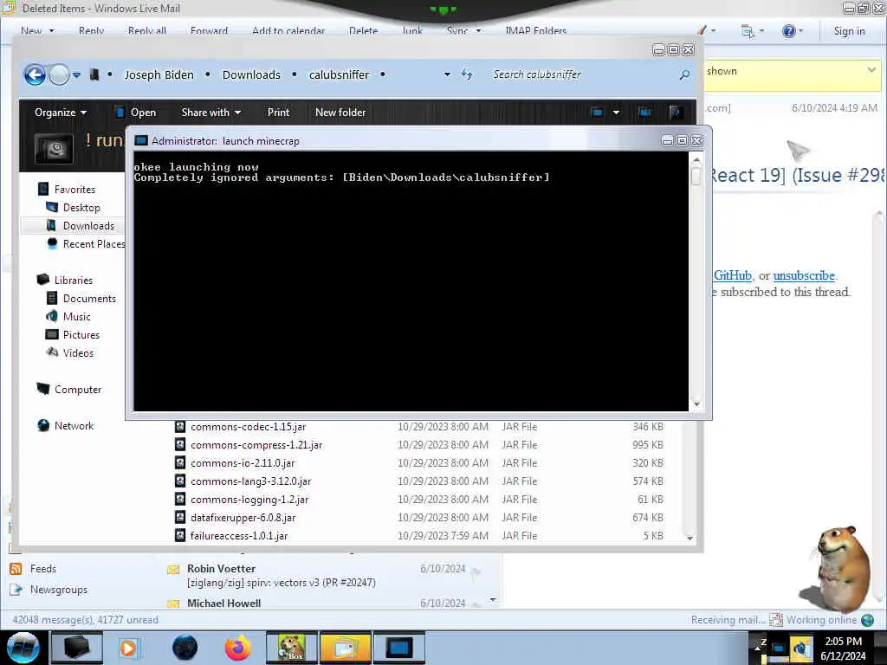Refresh the calubsniffer folder view
887x665 pixels.
point(467,74)
